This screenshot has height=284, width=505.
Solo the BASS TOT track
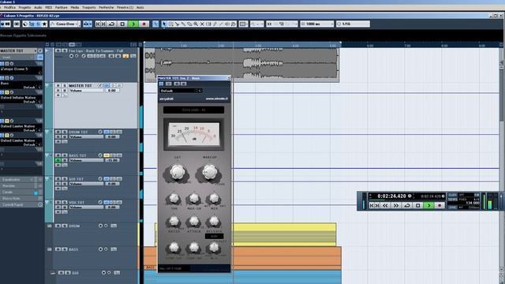coord(65,155)
